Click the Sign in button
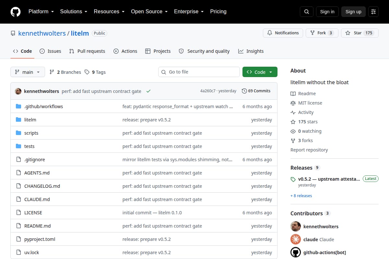The height and width of the screenshot is (259, 389). [x=327, y=12]
